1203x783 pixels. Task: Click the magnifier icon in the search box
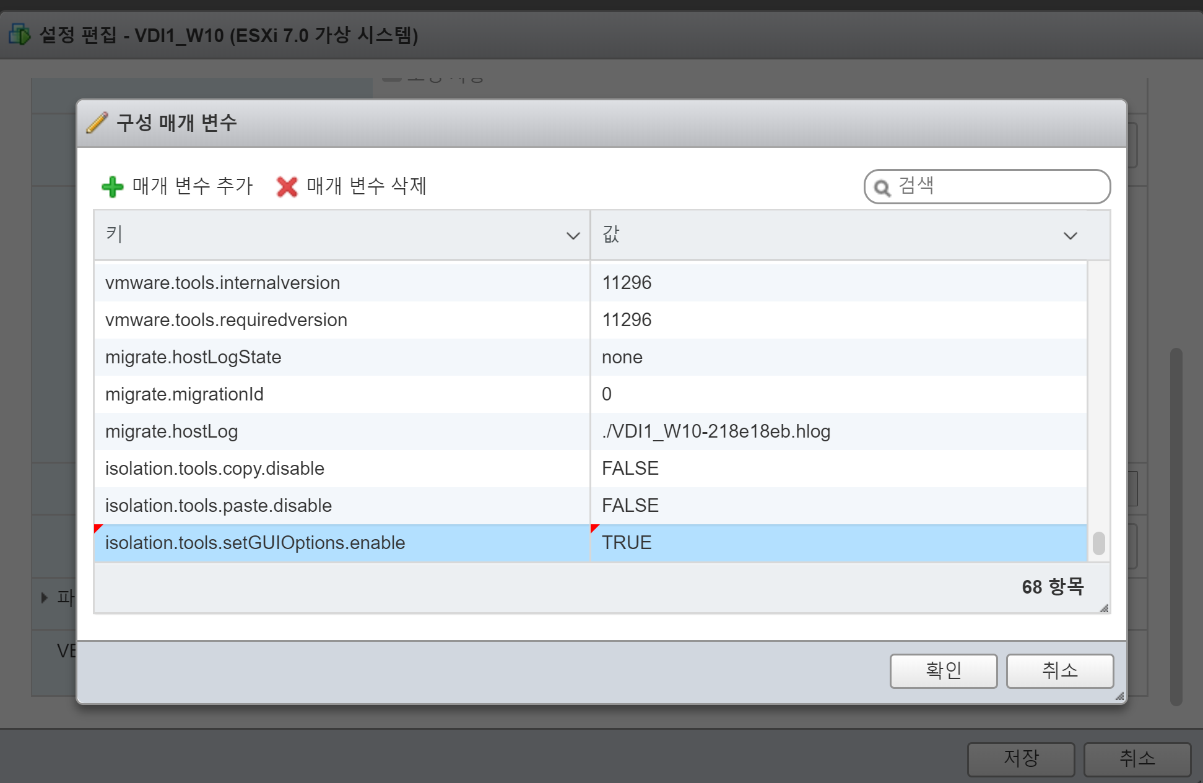coord(882,188)
